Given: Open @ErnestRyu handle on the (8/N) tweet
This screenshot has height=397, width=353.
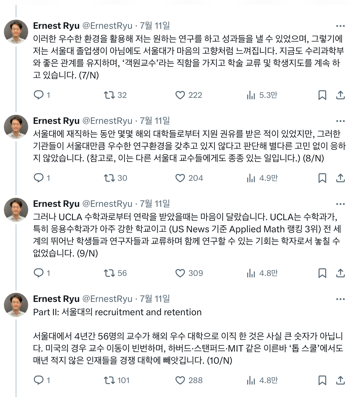Looking at the screenshot, I should click(107, 121).
